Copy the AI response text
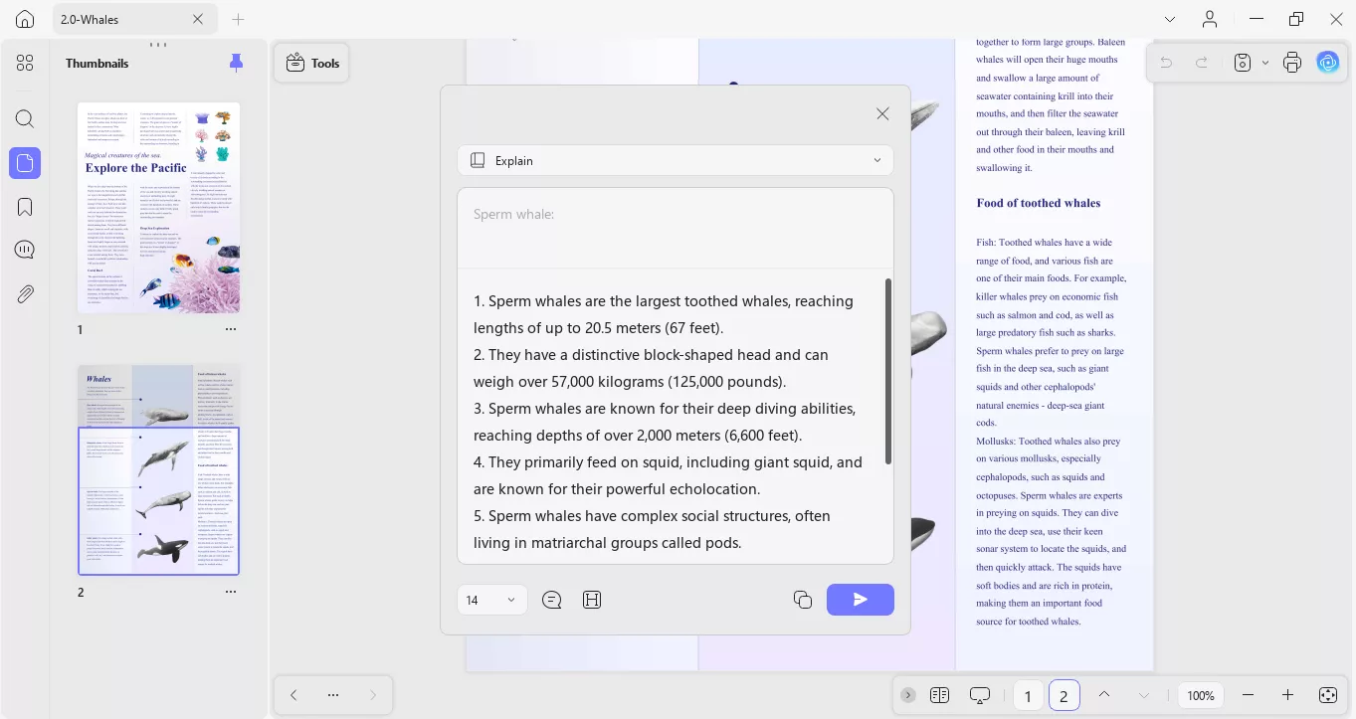1356x719 pixels. pyautogui.click(x=803, y=600)
